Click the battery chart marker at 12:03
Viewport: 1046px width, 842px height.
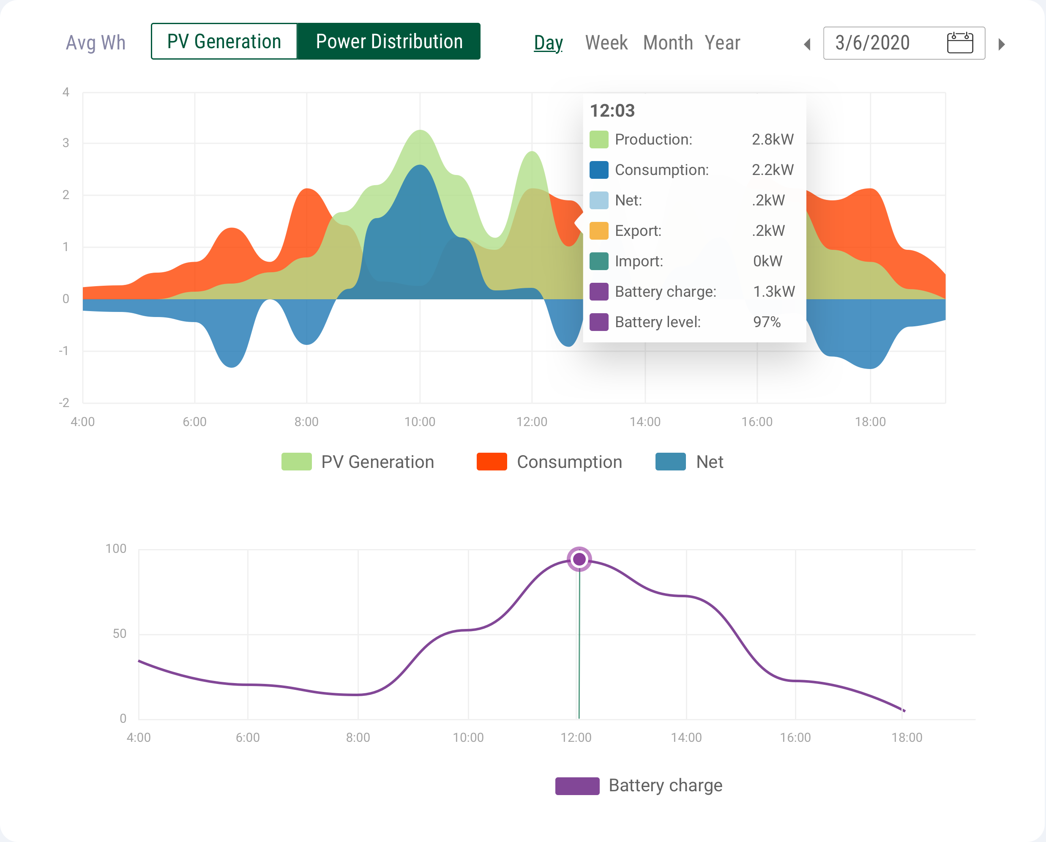click(579, 559)
